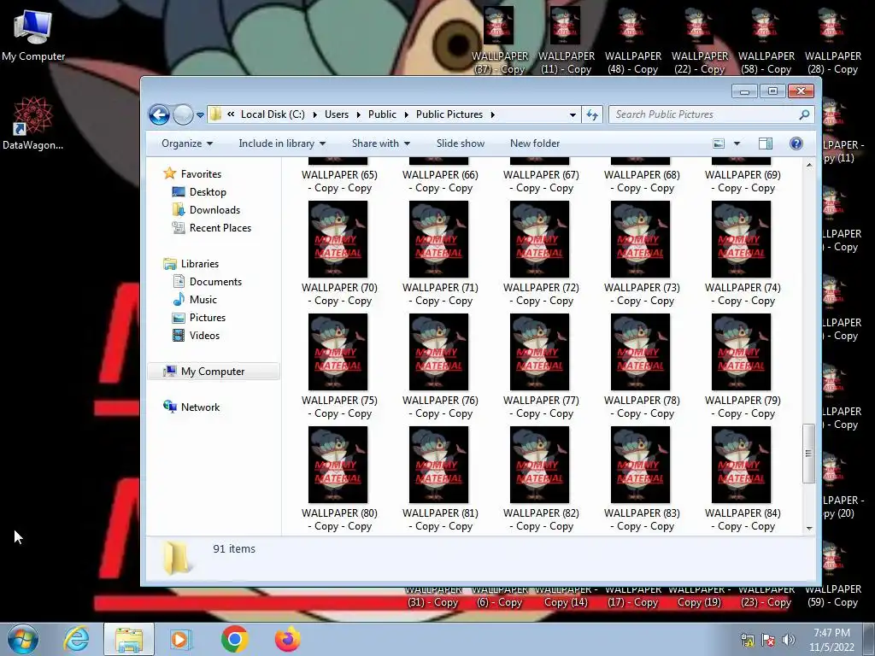The height and width of the screenshot is (656, 875).
Task: Open the Windows Start menu
Action: click(23, 639)
